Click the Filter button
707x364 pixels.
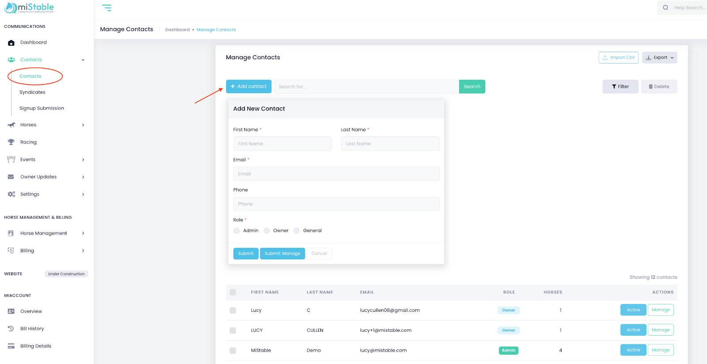click(x=620, y=87)
